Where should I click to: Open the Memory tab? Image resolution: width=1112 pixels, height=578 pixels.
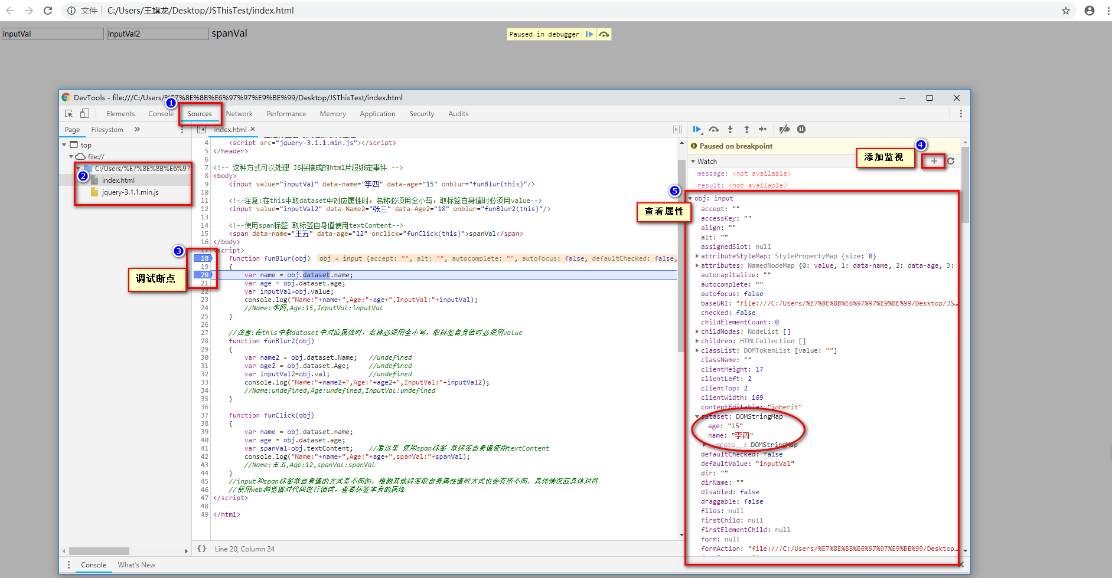[333, 114]
